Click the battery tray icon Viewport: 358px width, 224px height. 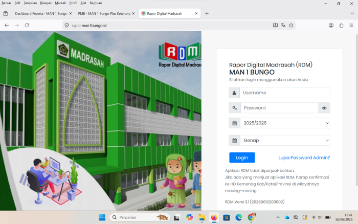coord(328,217)
